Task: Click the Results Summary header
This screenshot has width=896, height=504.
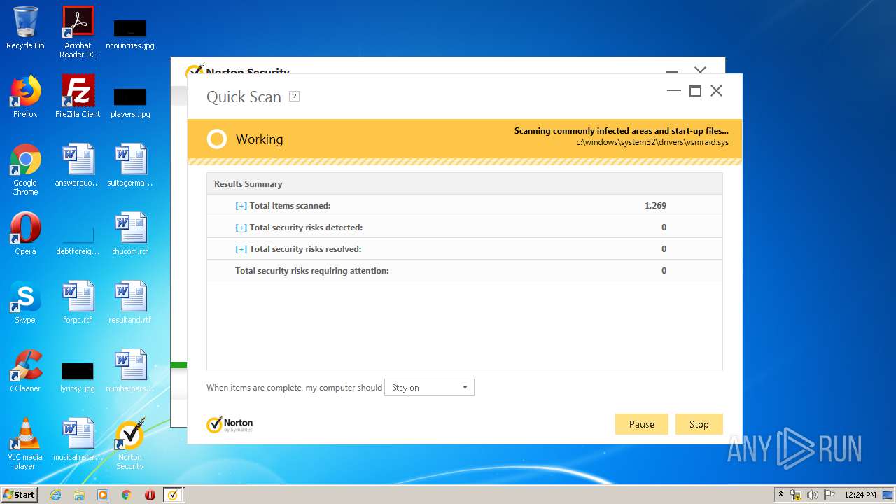Action: pos(465,184)
